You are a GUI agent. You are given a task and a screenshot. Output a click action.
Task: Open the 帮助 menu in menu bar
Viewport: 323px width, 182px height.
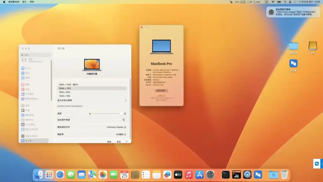[x=32, y=2]
